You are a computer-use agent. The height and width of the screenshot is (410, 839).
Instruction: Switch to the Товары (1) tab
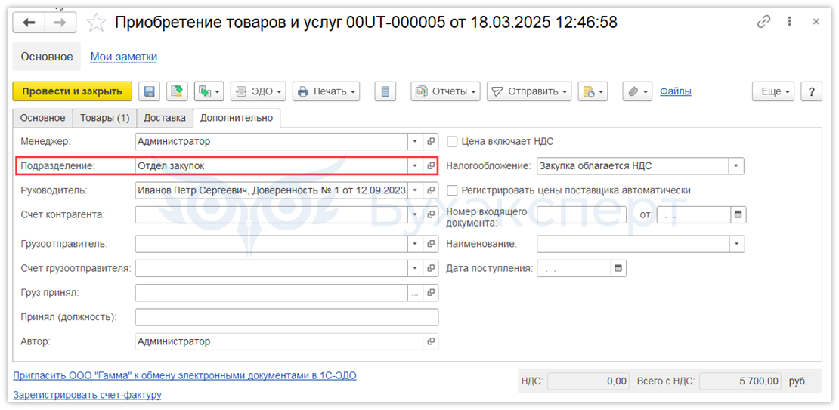(x=105, y=118)
